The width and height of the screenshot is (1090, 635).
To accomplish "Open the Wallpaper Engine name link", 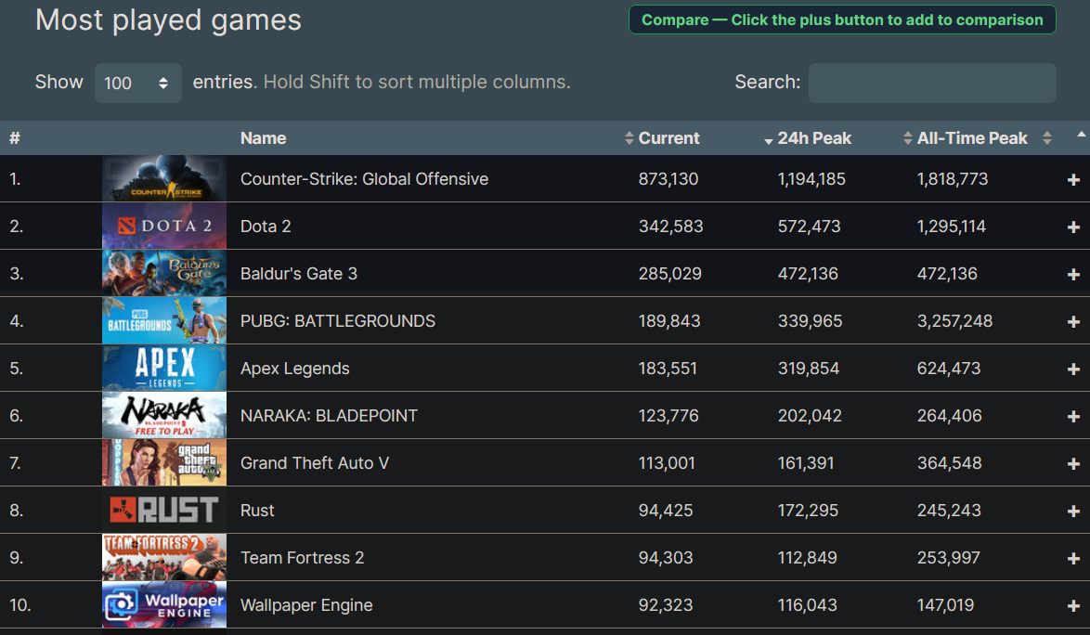I will [x=306, y=605].
